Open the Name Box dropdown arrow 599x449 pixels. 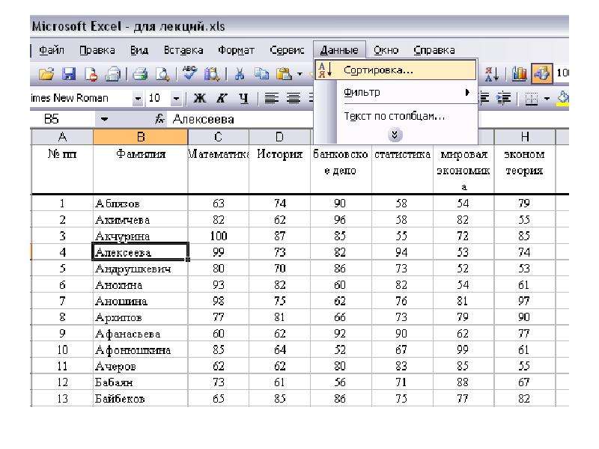click(104, 120)
